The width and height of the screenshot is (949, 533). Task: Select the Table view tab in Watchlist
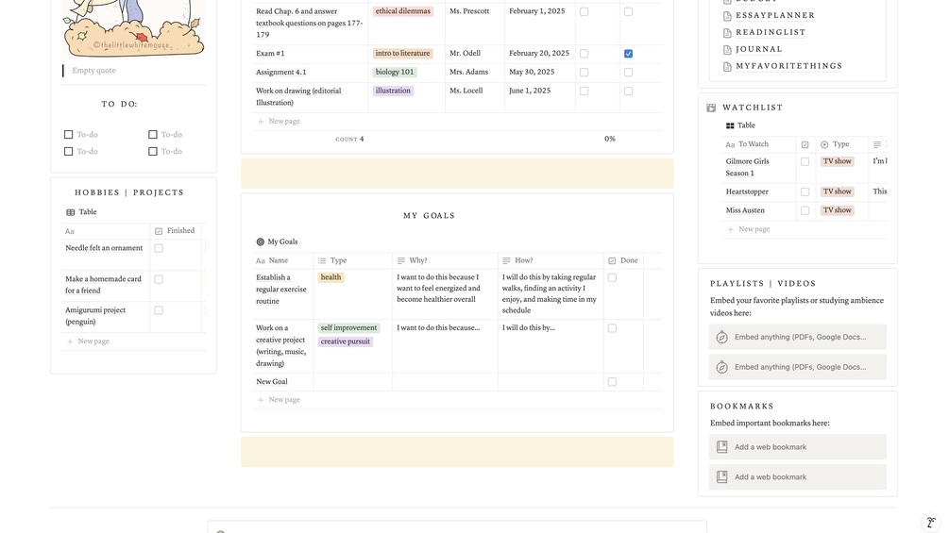coord(740,125)
